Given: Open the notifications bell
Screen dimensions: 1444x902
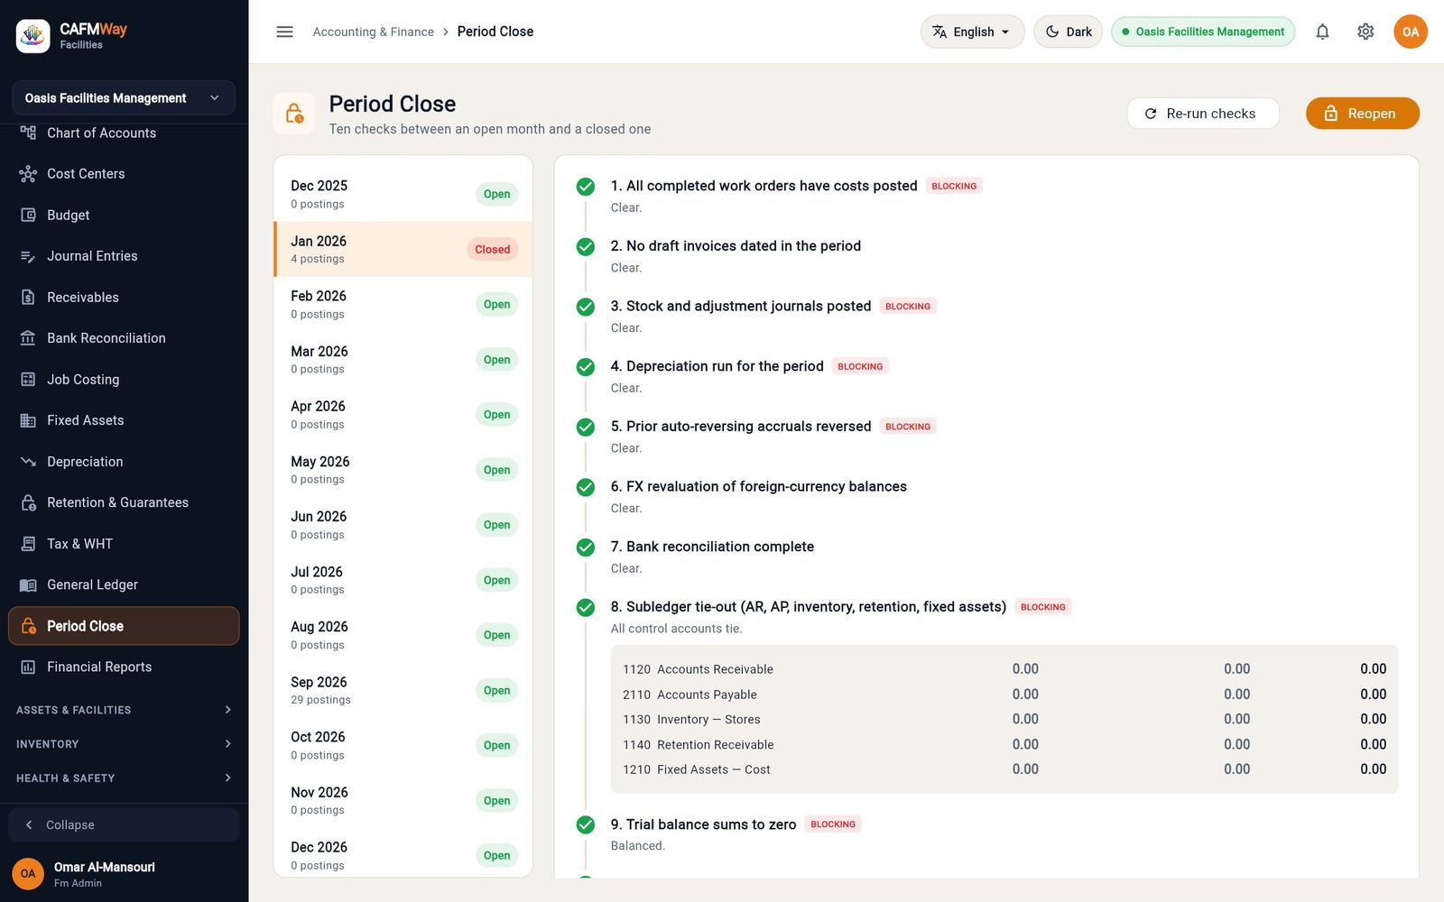Looking at the screenshot, I should pos(1322,32).
